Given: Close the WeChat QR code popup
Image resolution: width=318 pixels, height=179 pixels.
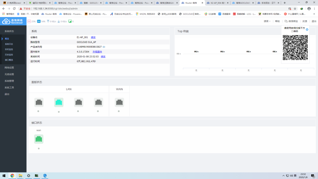Looking at the screenshot, I should tap(307, 30).
